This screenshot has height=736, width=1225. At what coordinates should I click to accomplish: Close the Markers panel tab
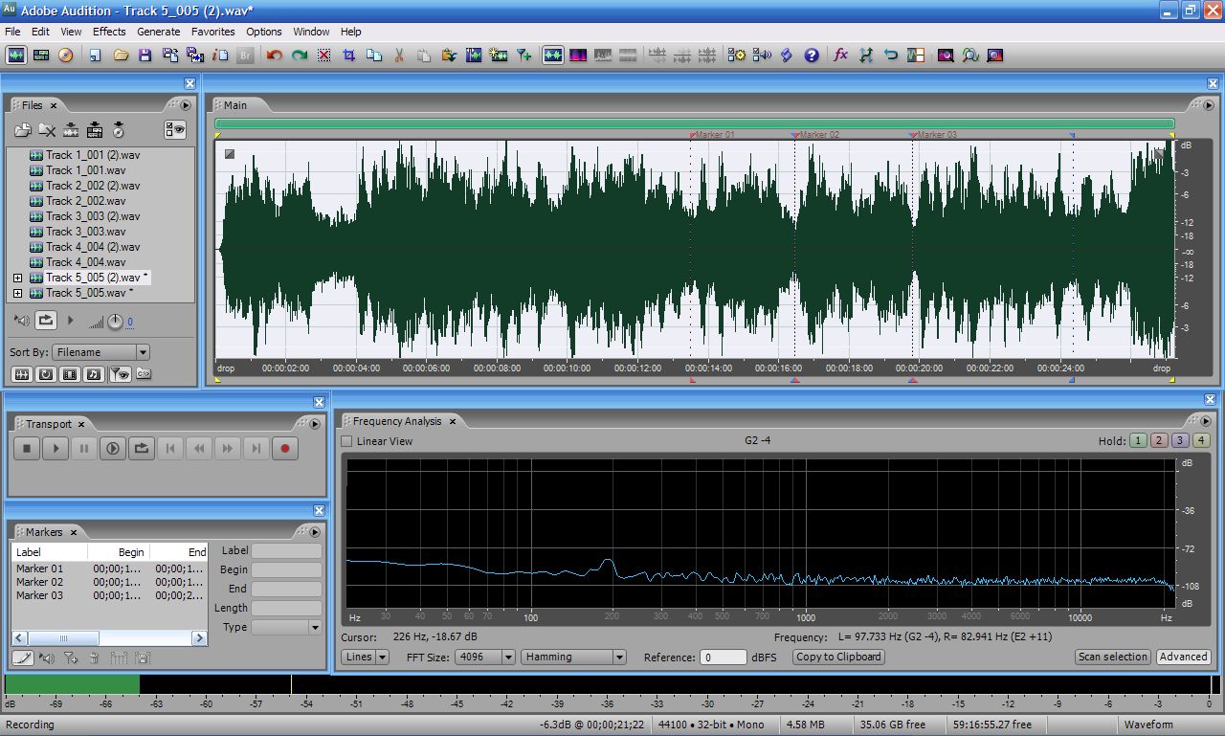(73, 532)
